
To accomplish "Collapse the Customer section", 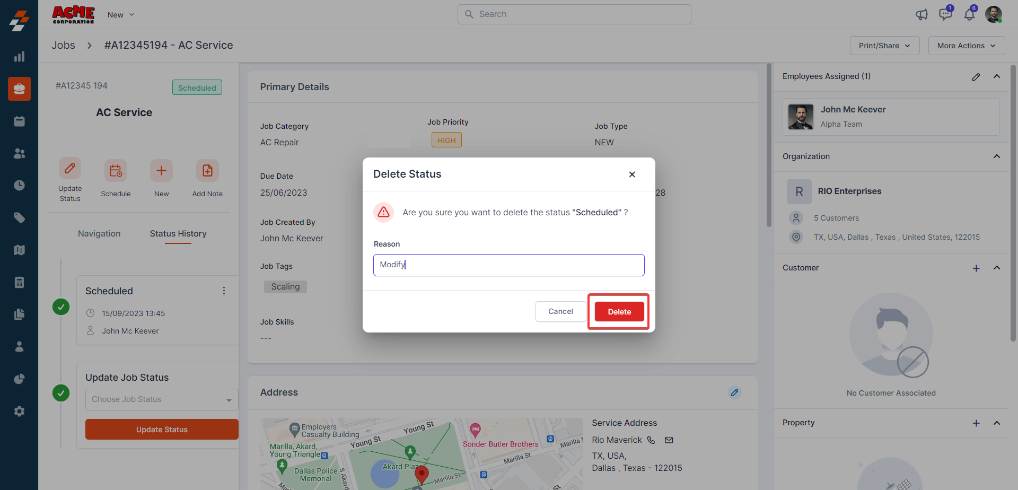I will [x=997, y=268].
